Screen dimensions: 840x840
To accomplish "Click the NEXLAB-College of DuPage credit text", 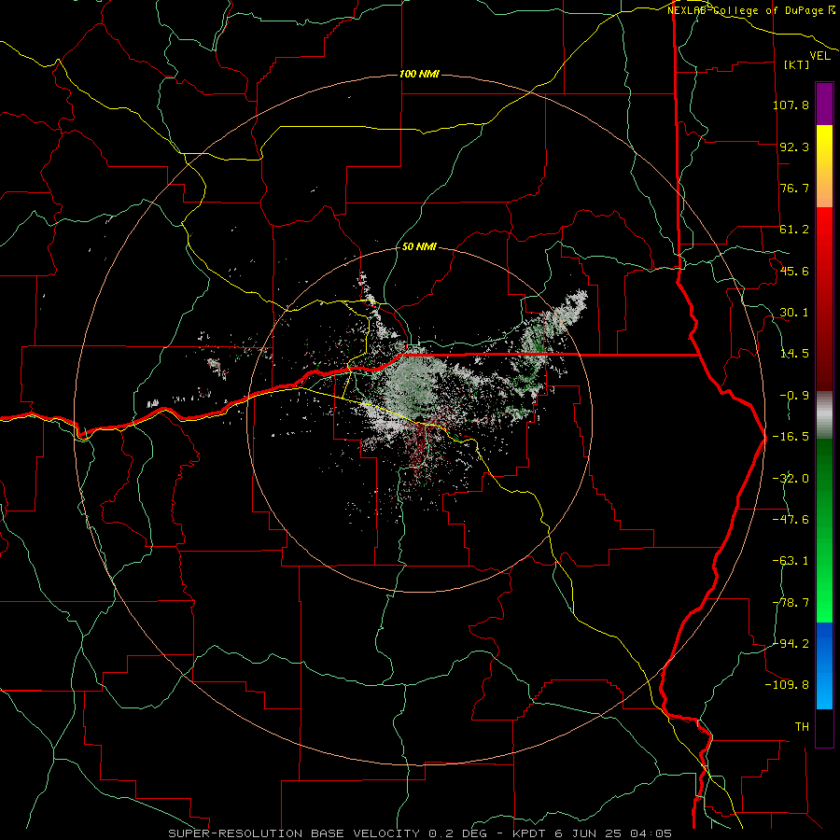I will (x=750, y=10).
